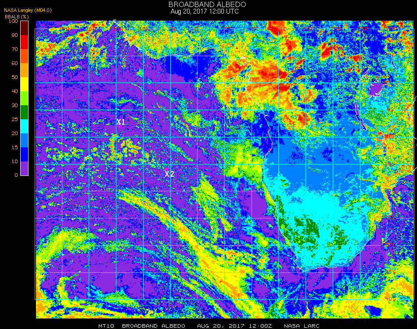Click the '25W' longitude label
Viewport: 417px width, 329px height.
(x=64, y=29)
